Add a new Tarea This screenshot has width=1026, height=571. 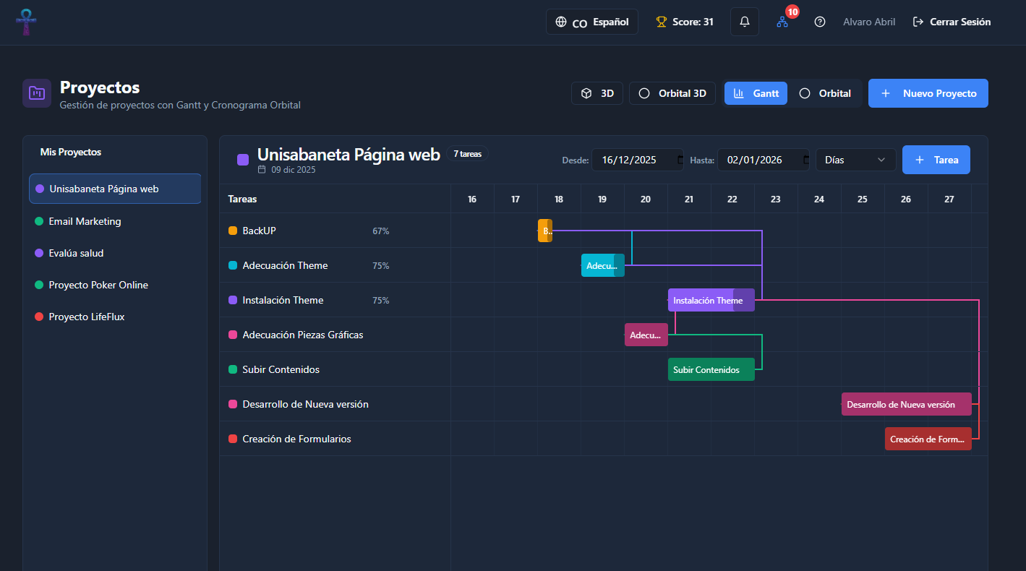[x=936, y=160]
